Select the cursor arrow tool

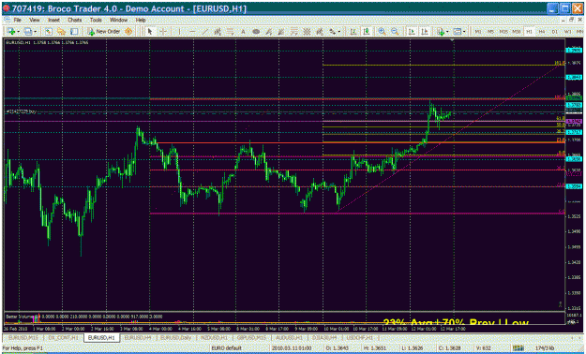[150, 32]
